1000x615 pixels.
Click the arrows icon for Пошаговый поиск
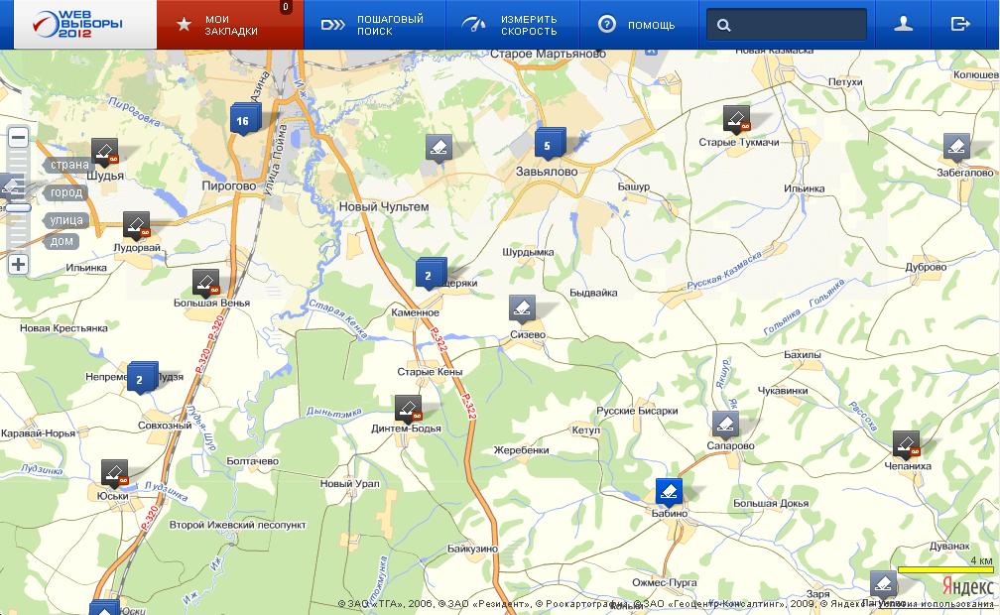[332, 25]
